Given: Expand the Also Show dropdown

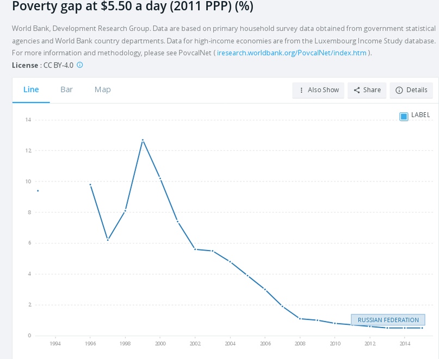Looking at the screenshot, I should coord(318,90).
